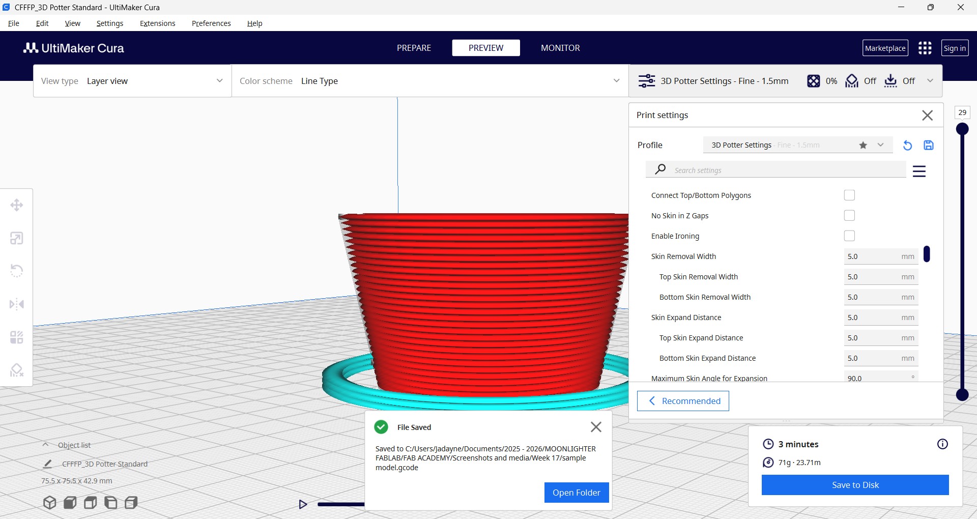Switch to left side view cube icon
This screenshot has height=519, width=977.
tap(110, 503)
